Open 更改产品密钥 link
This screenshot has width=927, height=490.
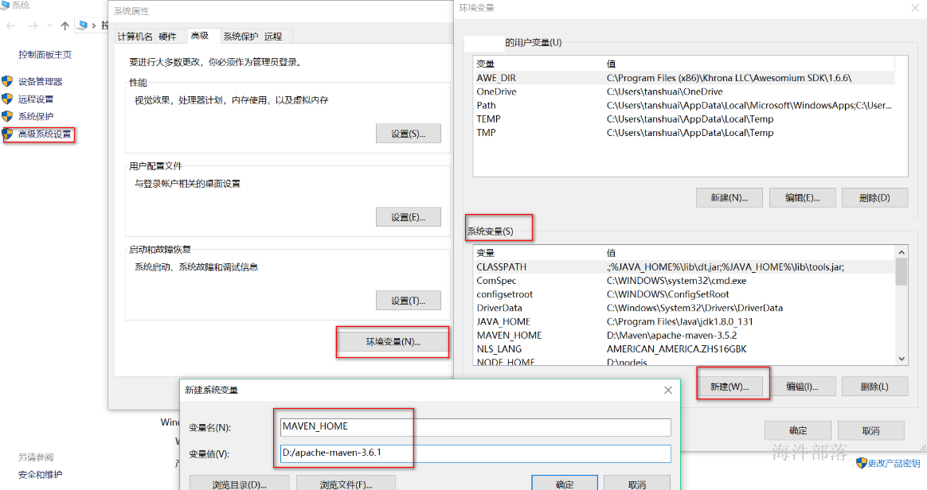click(894, 464)
